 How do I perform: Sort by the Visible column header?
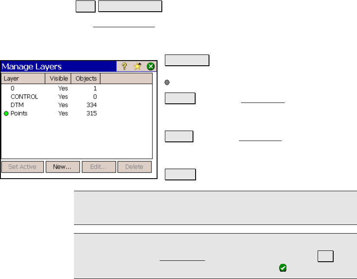coord(58,79)
